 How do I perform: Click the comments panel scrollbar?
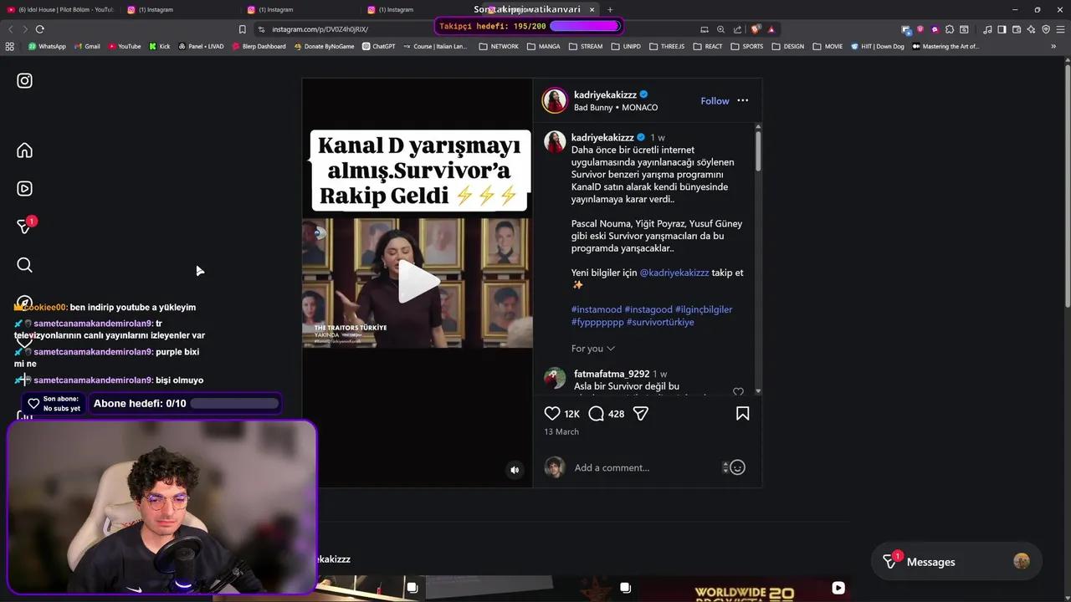coord(758,150)
